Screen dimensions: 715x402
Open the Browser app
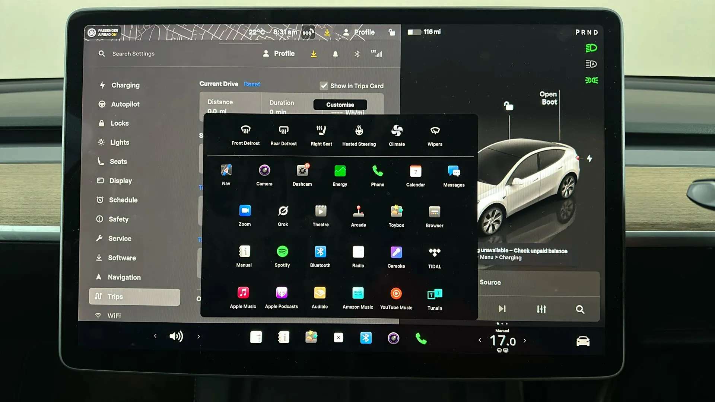[435, 217]
